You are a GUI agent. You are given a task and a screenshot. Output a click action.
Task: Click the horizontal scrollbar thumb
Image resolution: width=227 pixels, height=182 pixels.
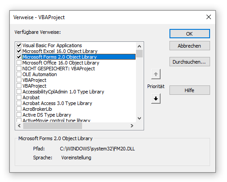tap(53, 126)
